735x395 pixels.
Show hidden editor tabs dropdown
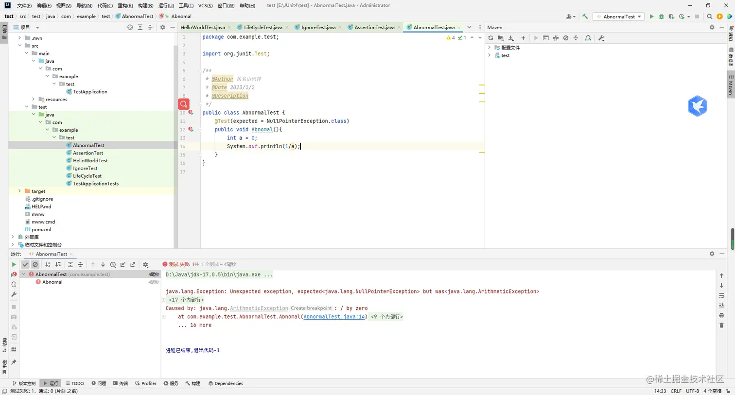(469, 27)
